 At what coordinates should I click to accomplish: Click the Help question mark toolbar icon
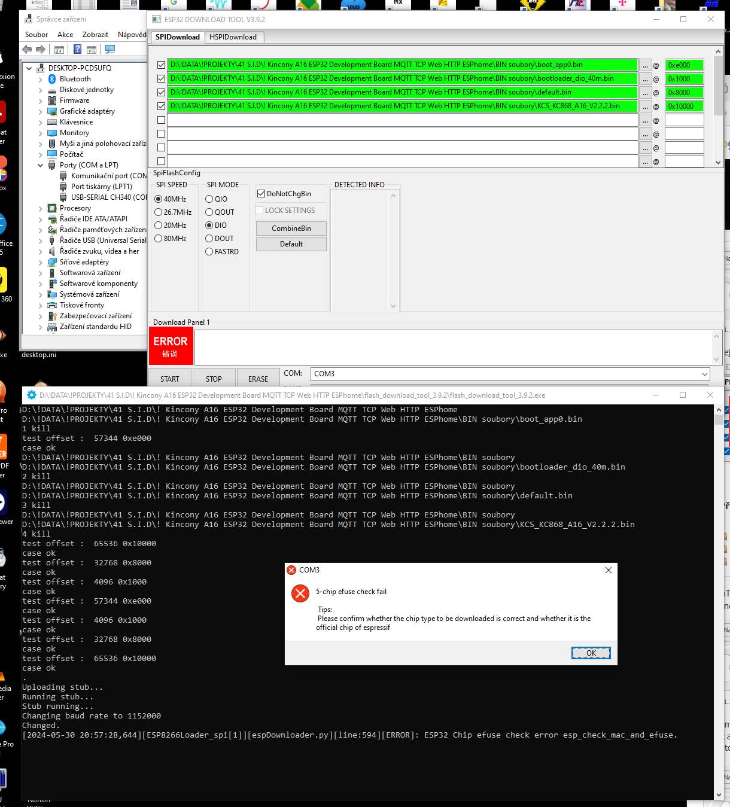coord(77,49)
